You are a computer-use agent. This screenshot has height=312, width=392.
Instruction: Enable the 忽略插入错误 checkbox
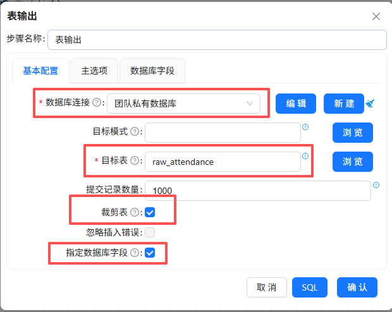[150, 232]
